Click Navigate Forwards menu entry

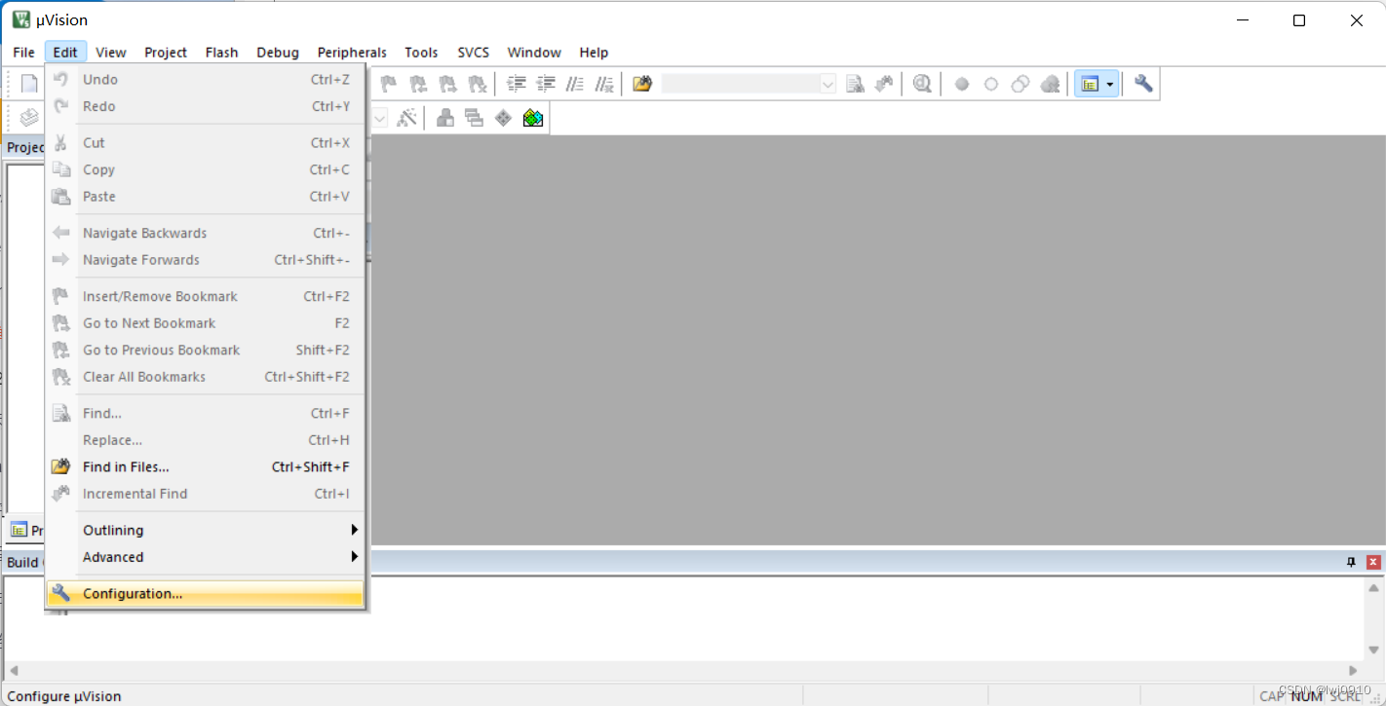click(205, 260)
